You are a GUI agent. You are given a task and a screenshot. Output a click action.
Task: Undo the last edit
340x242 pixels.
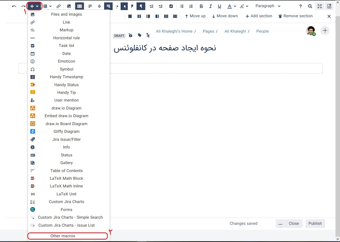14,6
